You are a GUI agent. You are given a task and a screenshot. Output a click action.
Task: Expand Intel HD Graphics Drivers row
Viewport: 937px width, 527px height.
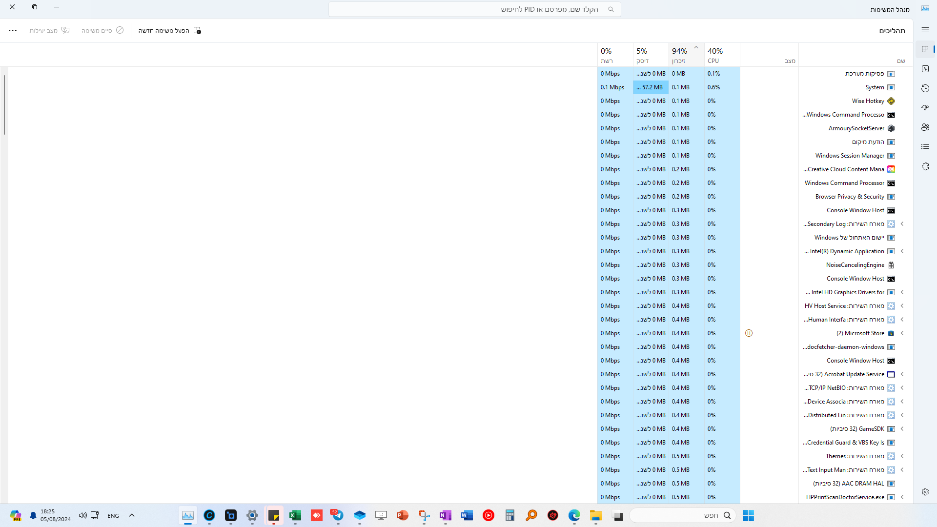pyautogui.click(x=902, y=292)
